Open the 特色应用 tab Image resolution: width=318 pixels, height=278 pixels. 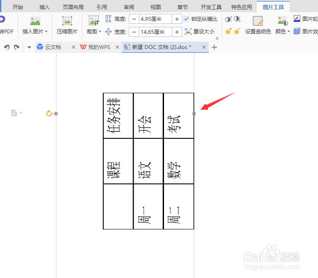point(242,7)
